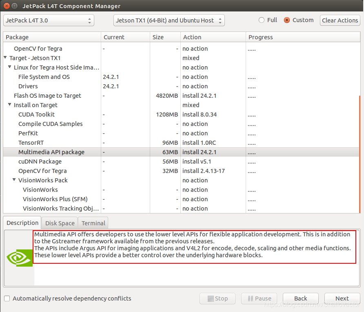Image resolution: width=364 pixels, height=312 pixels.
Task: Select the Custom installation radio button
Action: [x=287, y=20]
